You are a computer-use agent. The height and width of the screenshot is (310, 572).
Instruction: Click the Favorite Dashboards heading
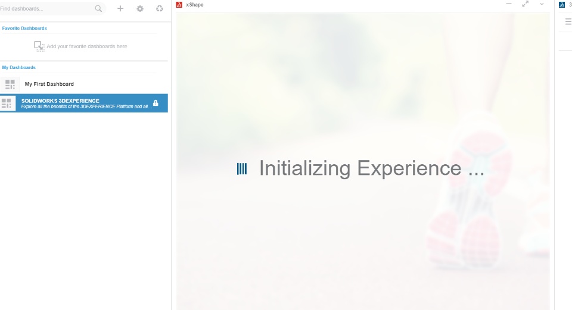[x=24, y=28]
